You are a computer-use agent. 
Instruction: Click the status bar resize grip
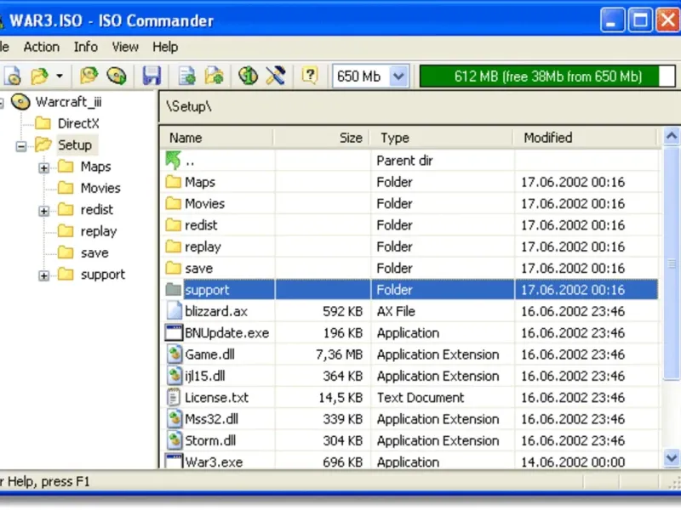pyautogui.click(x=674, y=483)
